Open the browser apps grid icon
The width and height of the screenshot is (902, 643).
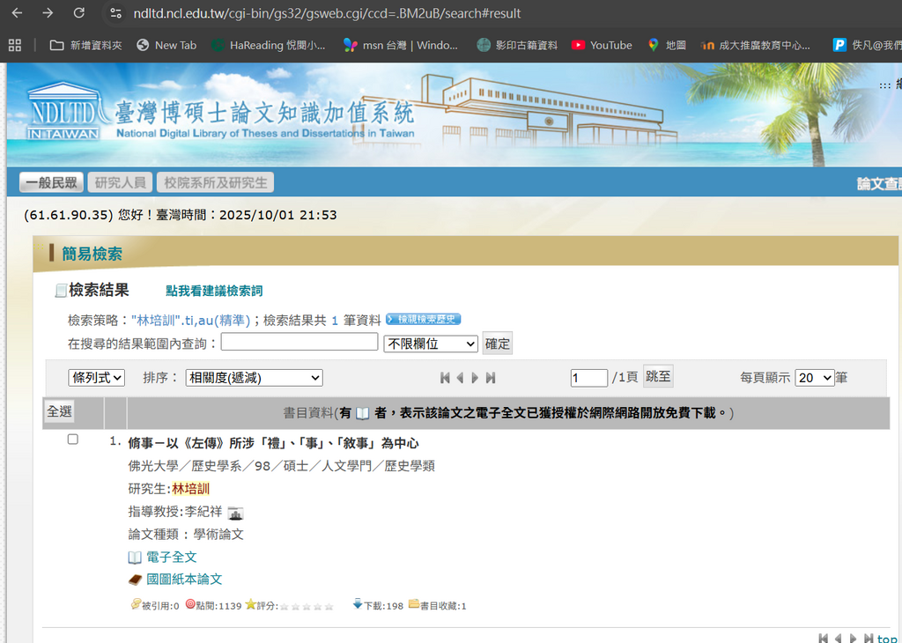15,45
